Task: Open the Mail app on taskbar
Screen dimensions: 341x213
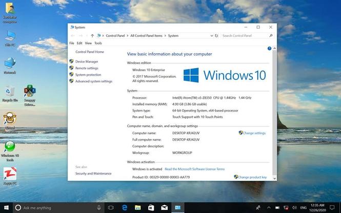Action: coord(165,207)
